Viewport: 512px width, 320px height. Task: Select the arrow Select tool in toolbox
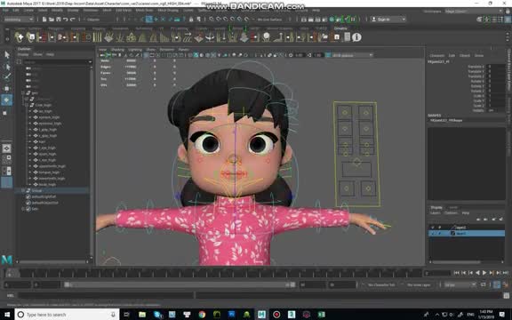[x=7, y=54]
